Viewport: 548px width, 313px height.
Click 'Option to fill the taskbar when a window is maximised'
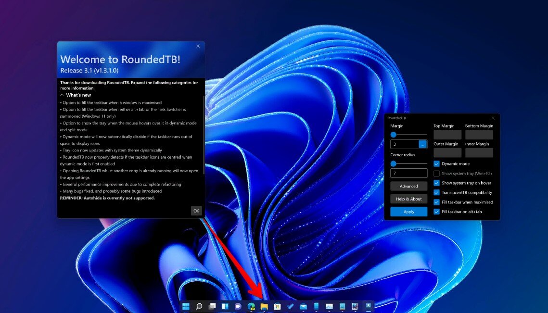111,103
